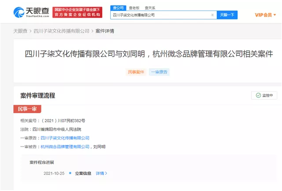Select the 民事一审 stage tab
Viewport: 282px width, 191px height.
[x=27, y=109]
